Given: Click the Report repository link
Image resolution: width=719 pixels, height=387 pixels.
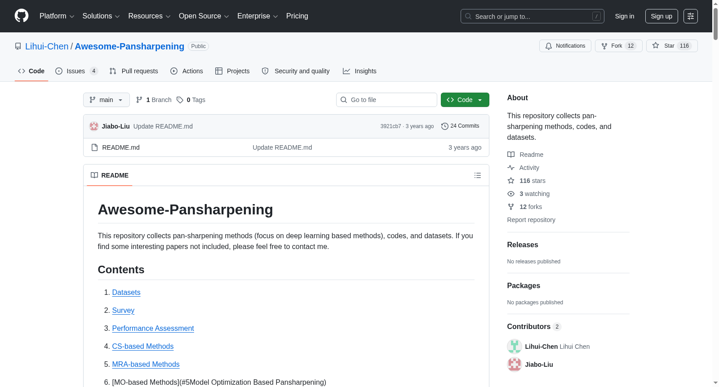Looking at the screenshot, I should click(531, 220).
